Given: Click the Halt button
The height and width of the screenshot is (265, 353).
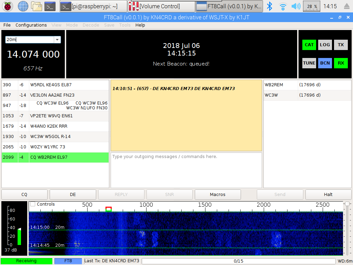Looking at the screenshot, I should 328,195.
